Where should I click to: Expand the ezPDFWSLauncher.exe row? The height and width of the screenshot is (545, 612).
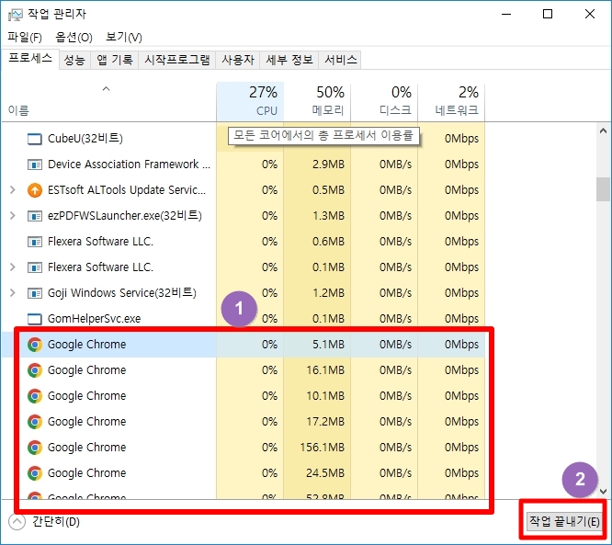[13, 216]
